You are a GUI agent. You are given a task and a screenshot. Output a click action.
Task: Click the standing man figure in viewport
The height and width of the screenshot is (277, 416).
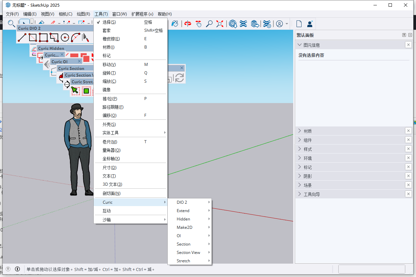pos(78,150)
